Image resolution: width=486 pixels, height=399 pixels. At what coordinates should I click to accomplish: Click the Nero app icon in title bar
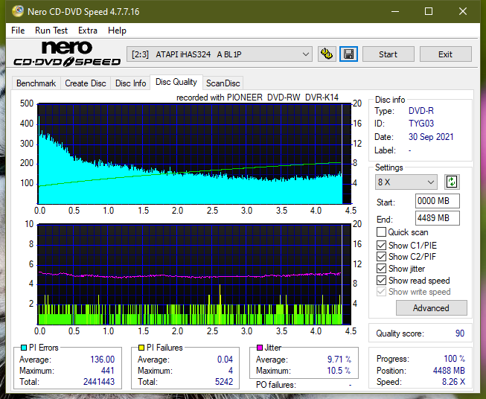coord(18,11)
